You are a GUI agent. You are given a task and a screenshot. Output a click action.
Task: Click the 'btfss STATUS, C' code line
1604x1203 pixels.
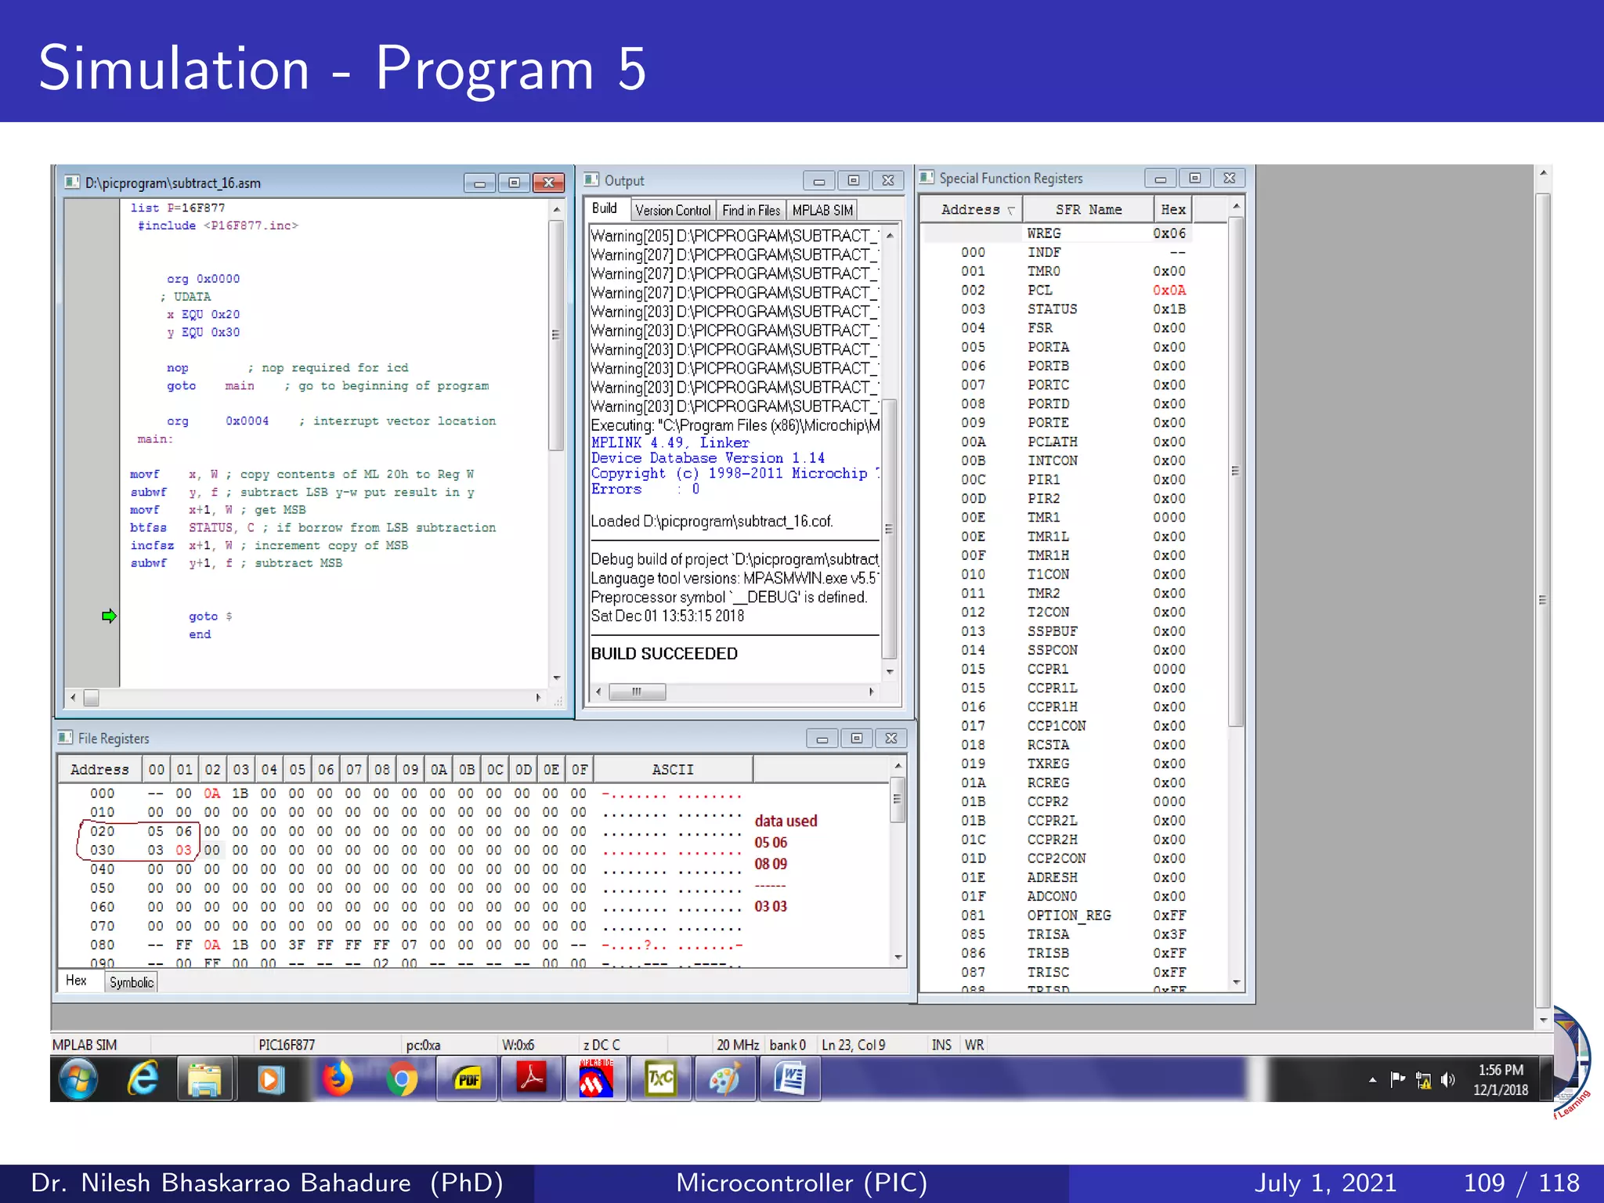[x=312, y=528]
